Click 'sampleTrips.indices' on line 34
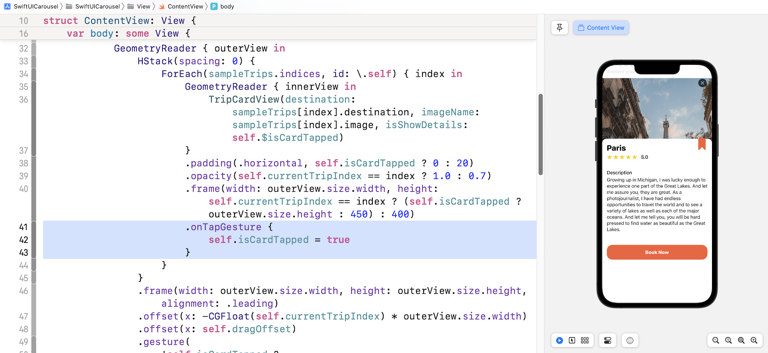768x353 pixels. pyautogui.click(x=264, y=74)
